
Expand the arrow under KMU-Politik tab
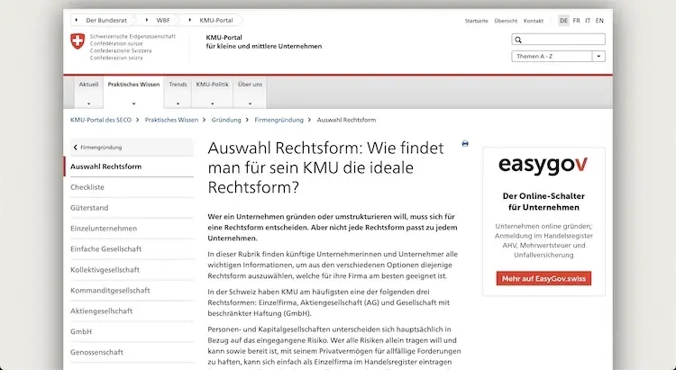[x=212, y=104]
